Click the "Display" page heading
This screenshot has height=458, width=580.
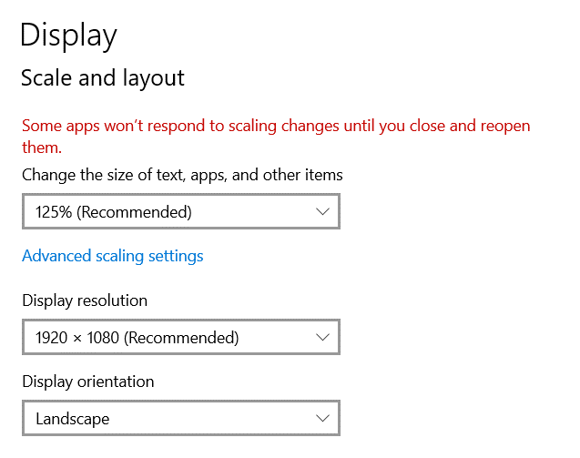[x=68, y=35]
